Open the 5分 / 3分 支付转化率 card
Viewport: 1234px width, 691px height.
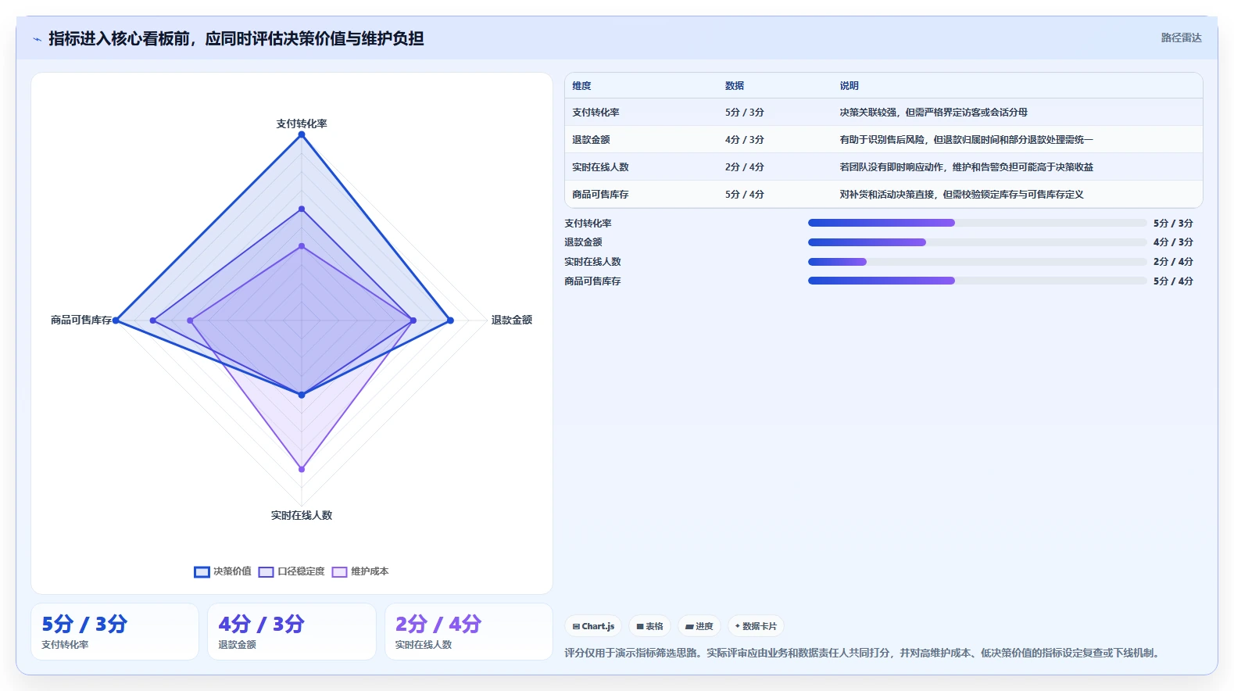(x=115, y=632)
